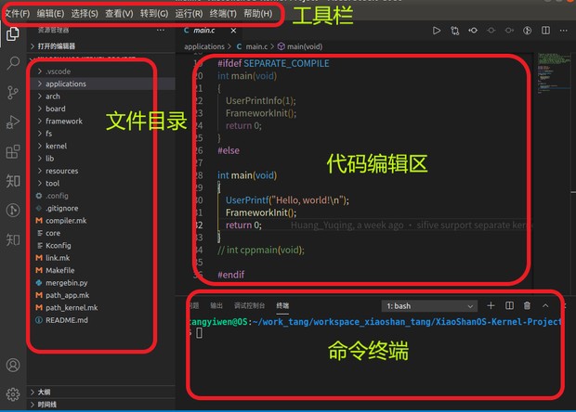
Task: Open the 1: bash terminal dropdown
Action: click(427, 305)
